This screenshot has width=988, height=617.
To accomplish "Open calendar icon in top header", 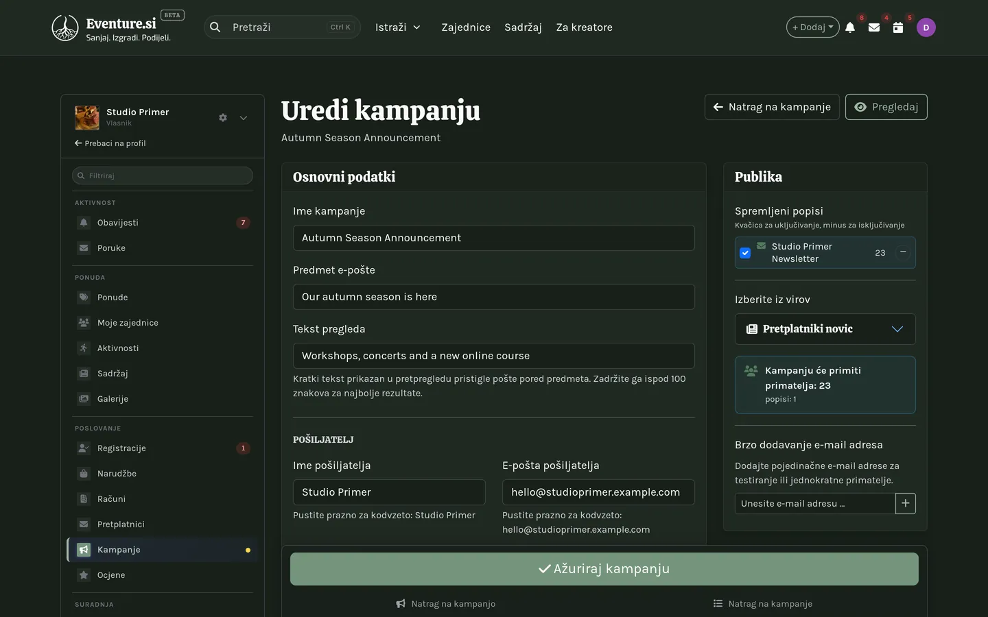I will click(897, 27).
